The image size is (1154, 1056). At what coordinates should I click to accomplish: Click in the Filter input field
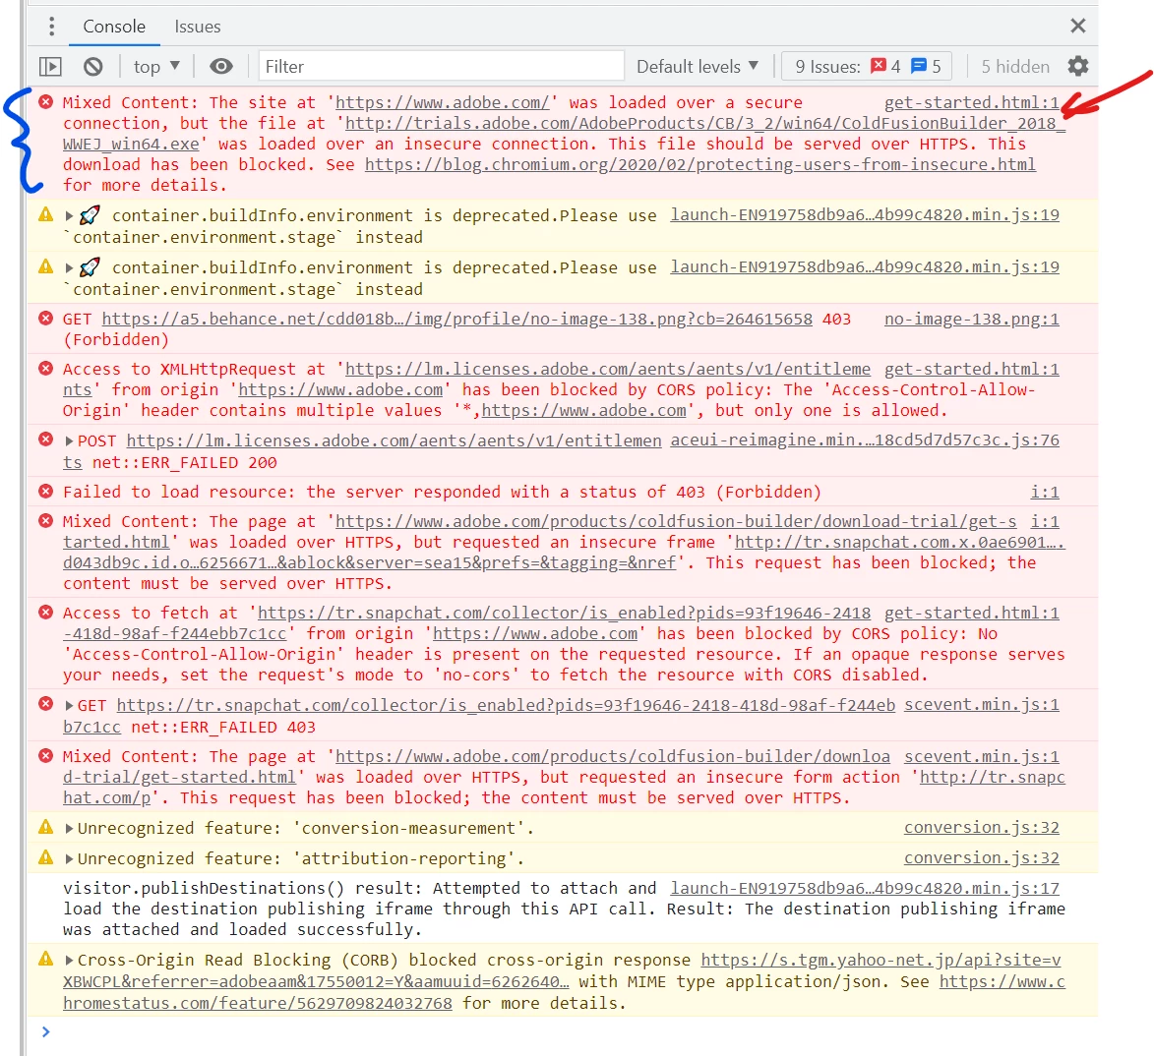coord(441,67)
